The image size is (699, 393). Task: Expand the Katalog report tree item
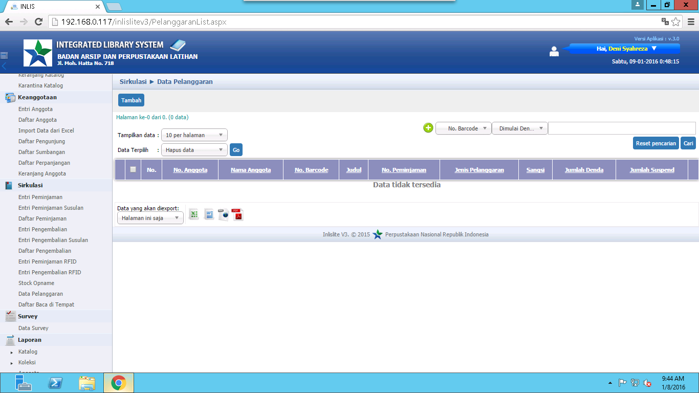click(12, 352)
